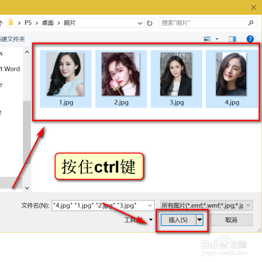Click the 2.jpg file name label

pyautogui.click(x=122, y=102)
